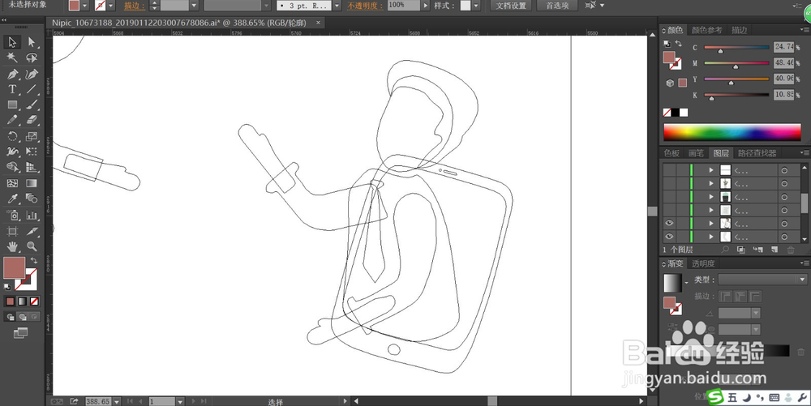Open zoom level dropdown at 388.65
Viewport: 811px width, 406px height.
(x=117, y=401)
